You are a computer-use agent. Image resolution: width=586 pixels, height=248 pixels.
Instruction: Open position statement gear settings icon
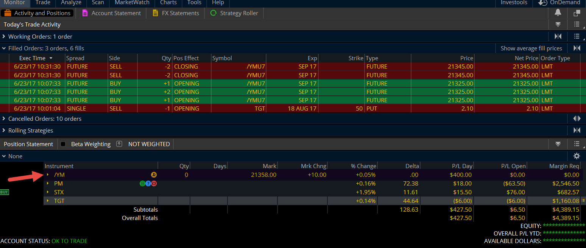[x=577, y=156]
